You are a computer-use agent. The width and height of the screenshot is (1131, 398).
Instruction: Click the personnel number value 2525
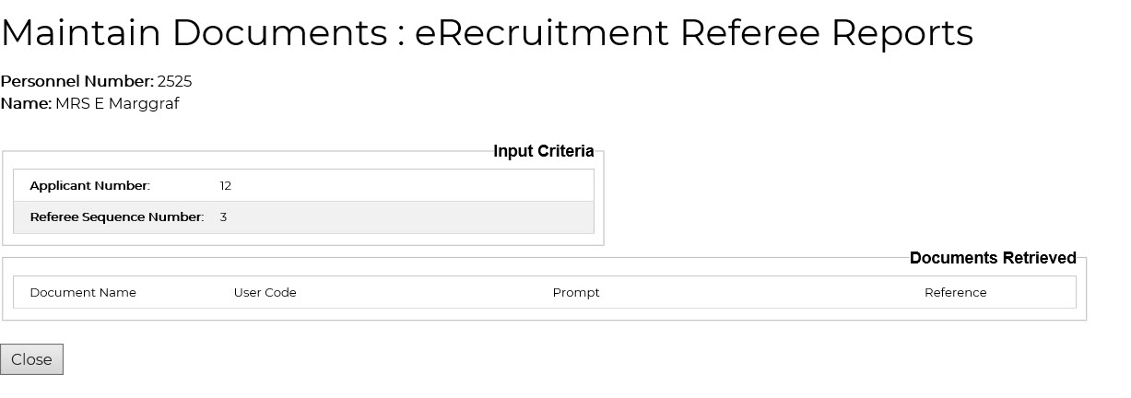(x=174, y=81)
